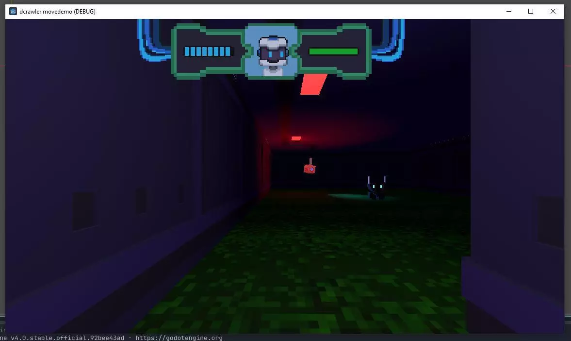Screen dimensions: 571x341
Task: Click the "dcrawler movedemo (DEBUG)" window title
Action: [57, 11]
